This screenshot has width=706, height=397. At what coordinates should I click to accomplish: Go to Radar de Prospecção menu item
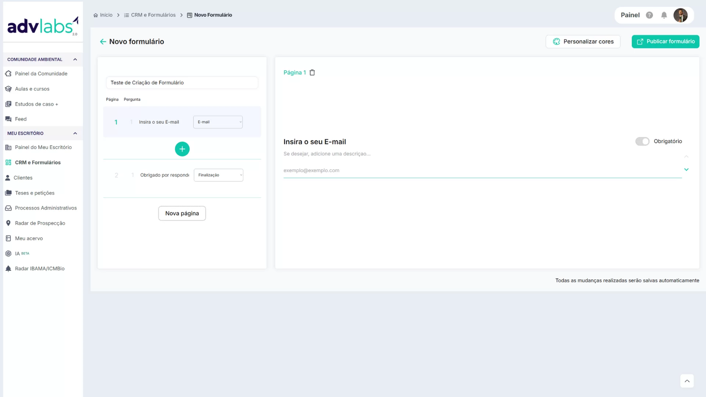point(40,223)
